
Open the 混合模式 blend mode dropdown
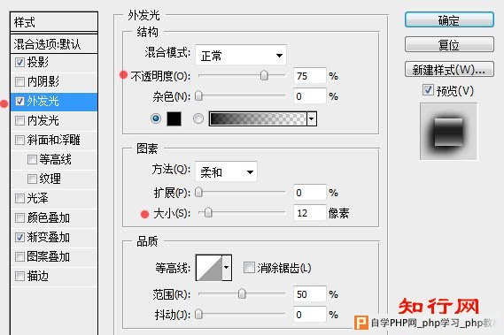tap(241, 55)
